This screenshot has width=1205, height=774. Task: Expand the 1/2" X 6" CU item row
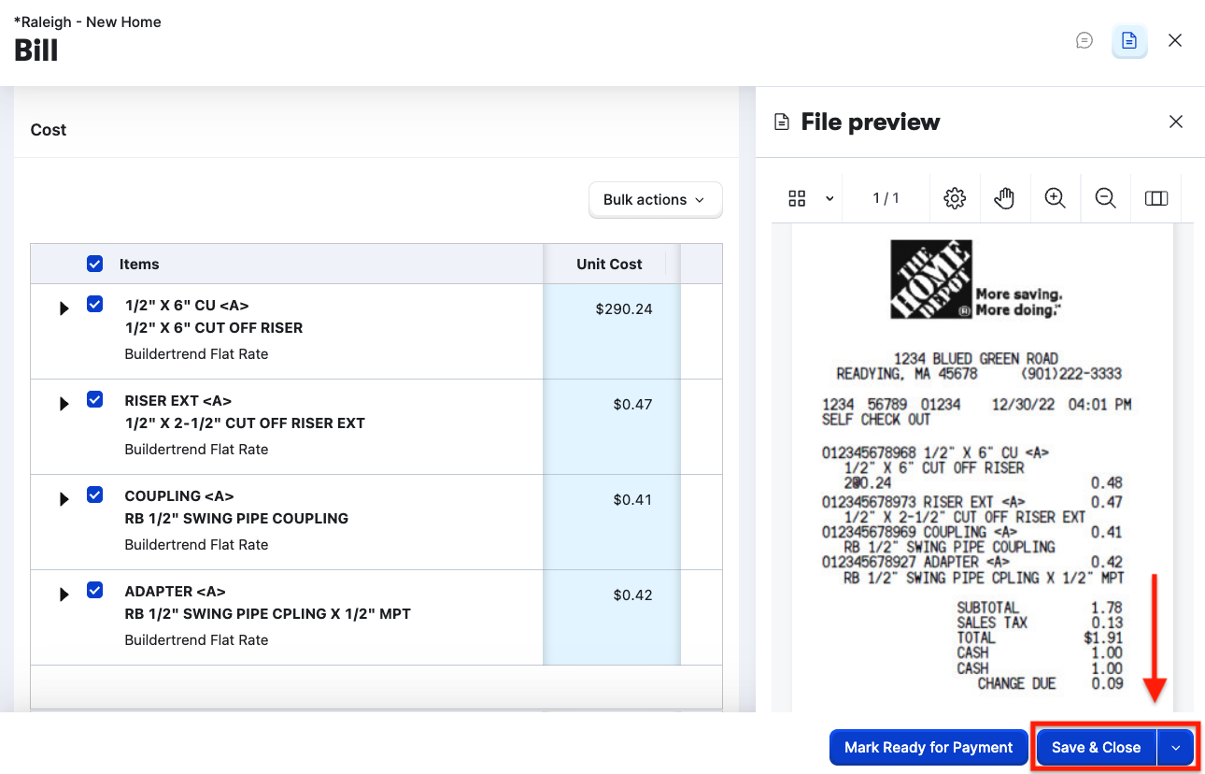[64, 308]
